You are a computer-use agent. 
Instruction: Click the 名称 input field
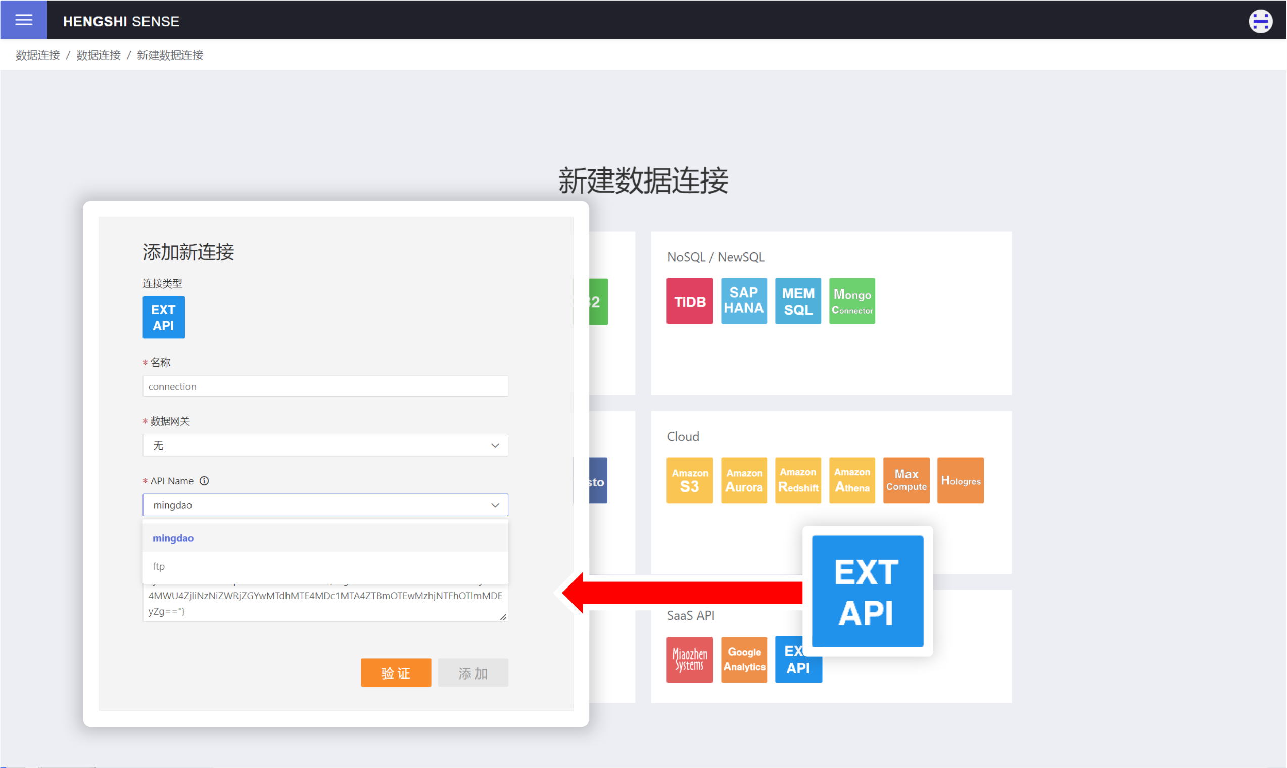pyautogui.click(x=325, y=386)
